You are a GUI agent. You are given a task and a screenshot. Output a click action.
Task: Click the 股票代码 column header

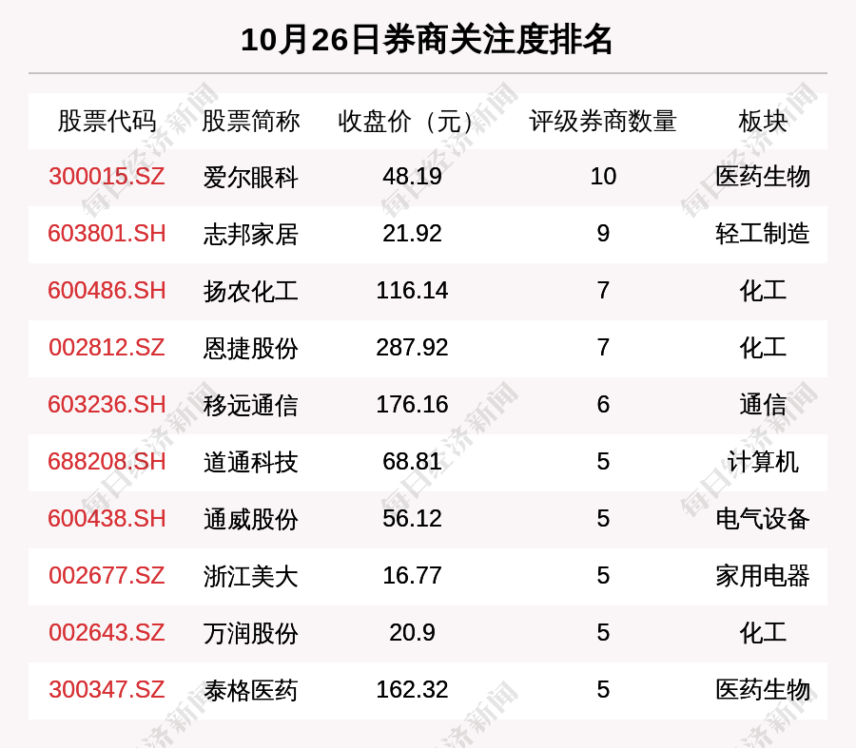coord(107,121)
